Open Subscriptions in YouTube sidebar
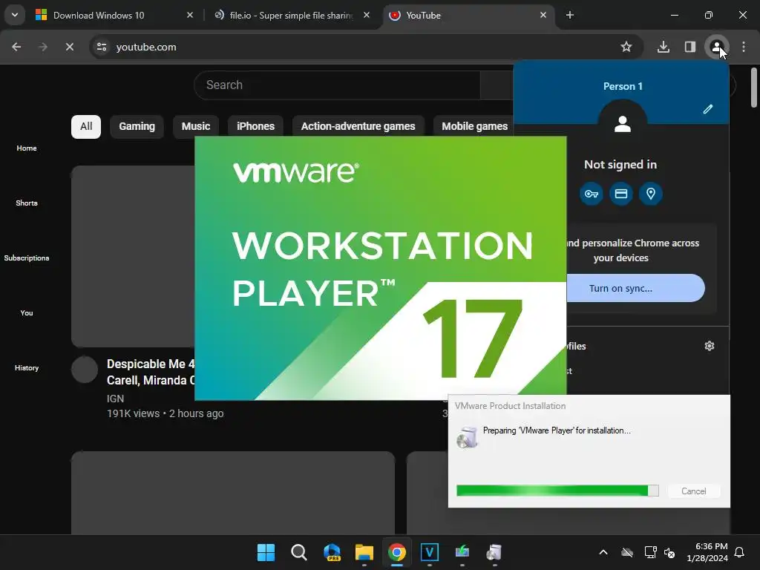 pyautogui.click(x=27, y=258)
